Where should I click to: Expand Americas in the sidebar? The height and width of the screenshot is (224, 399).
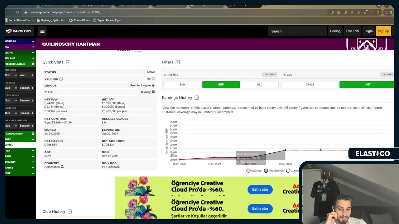point(20,41)
